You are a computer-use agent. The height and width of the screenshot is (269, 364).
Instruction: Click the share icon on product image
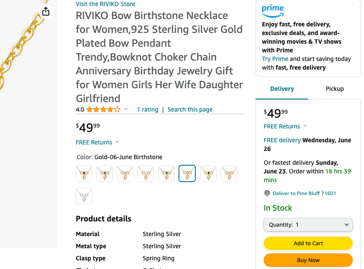click(46, 11)
